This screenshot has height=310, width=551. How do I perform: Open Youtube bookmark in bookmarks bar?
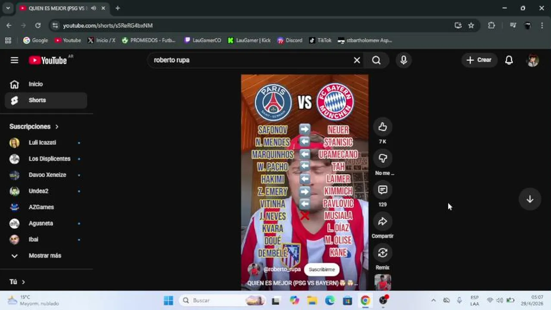(x=68, y=40)
